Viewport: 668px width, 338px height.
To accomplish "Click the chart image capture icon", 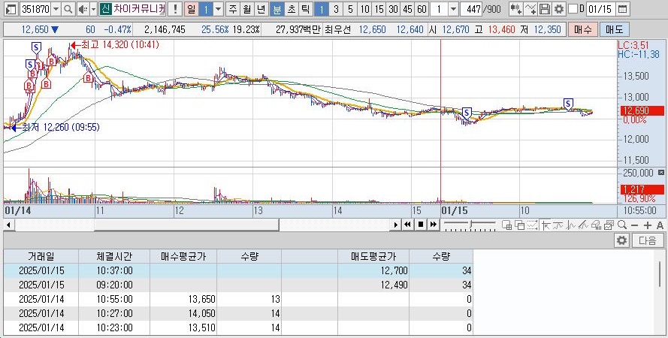I will pyautogui.click(x=609, y=225).
